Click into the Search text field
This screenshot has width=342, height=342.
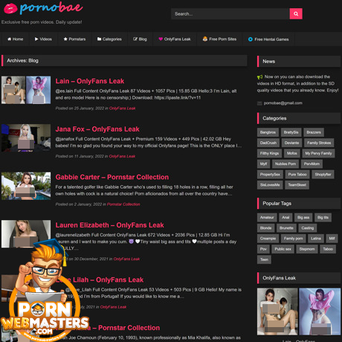click(230, 14)
